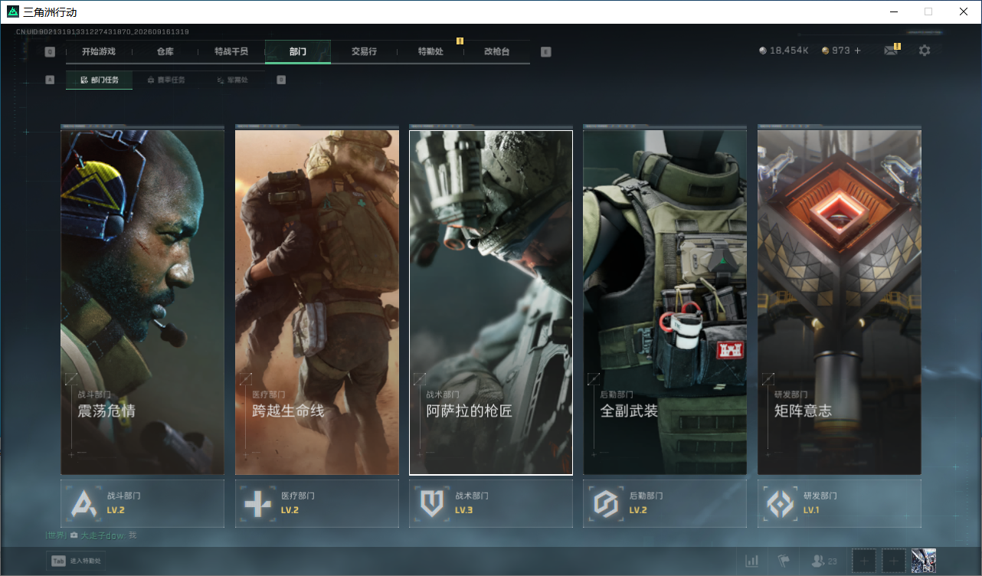Screen dimensions: 982x576
Task: Open the 特勤处 tab
Action: [x=430, y=52]
